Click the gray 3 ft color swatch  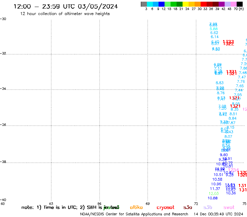pyautogui.click(x=144, y=4)
